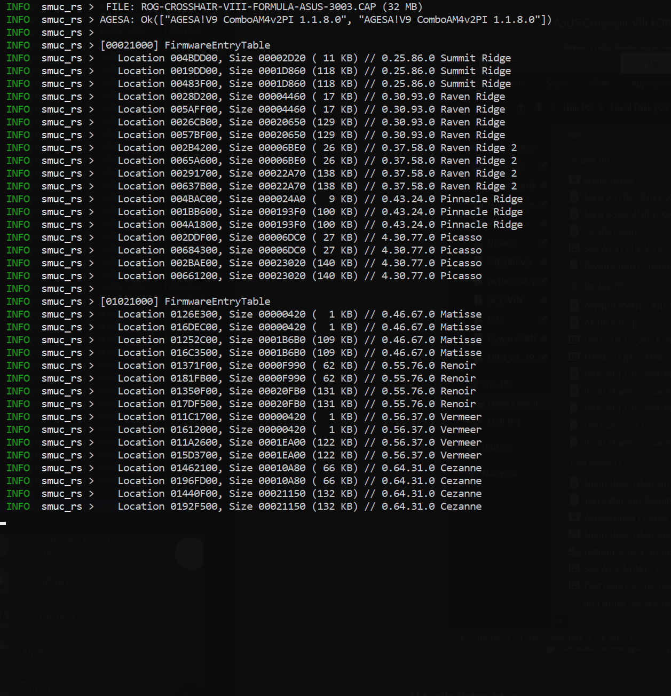Select the Location 0019DD00 Summit Ridge line
671x696 pixels.
pyautogui.click(x=258, y=71)
